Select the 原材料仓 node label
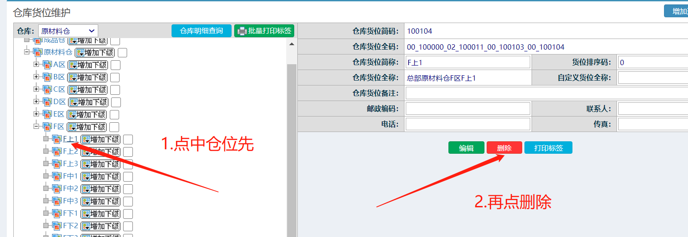This screenshot has height=237, width=688. click(58, 52)
